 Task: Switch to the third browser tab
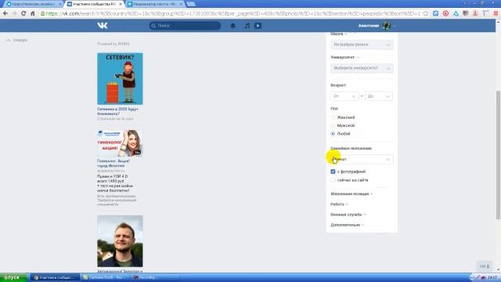155,4
